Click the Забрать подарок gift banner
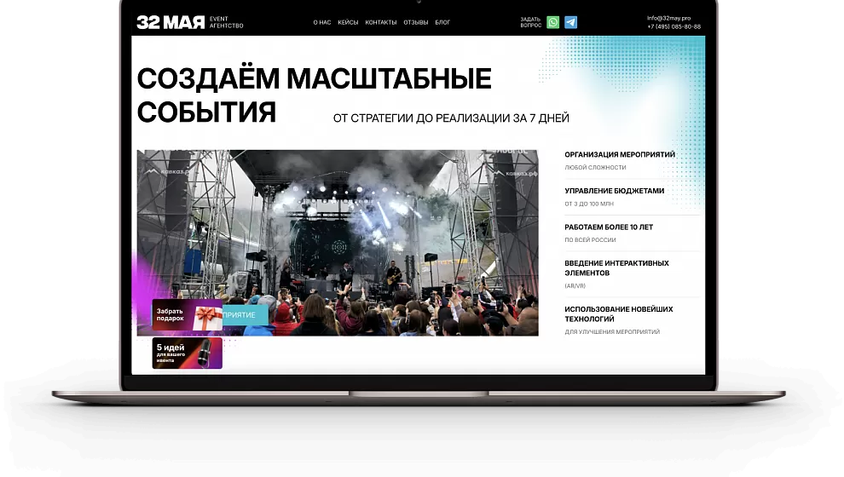This screenshot has width=844, height=477. click(188, 314)
